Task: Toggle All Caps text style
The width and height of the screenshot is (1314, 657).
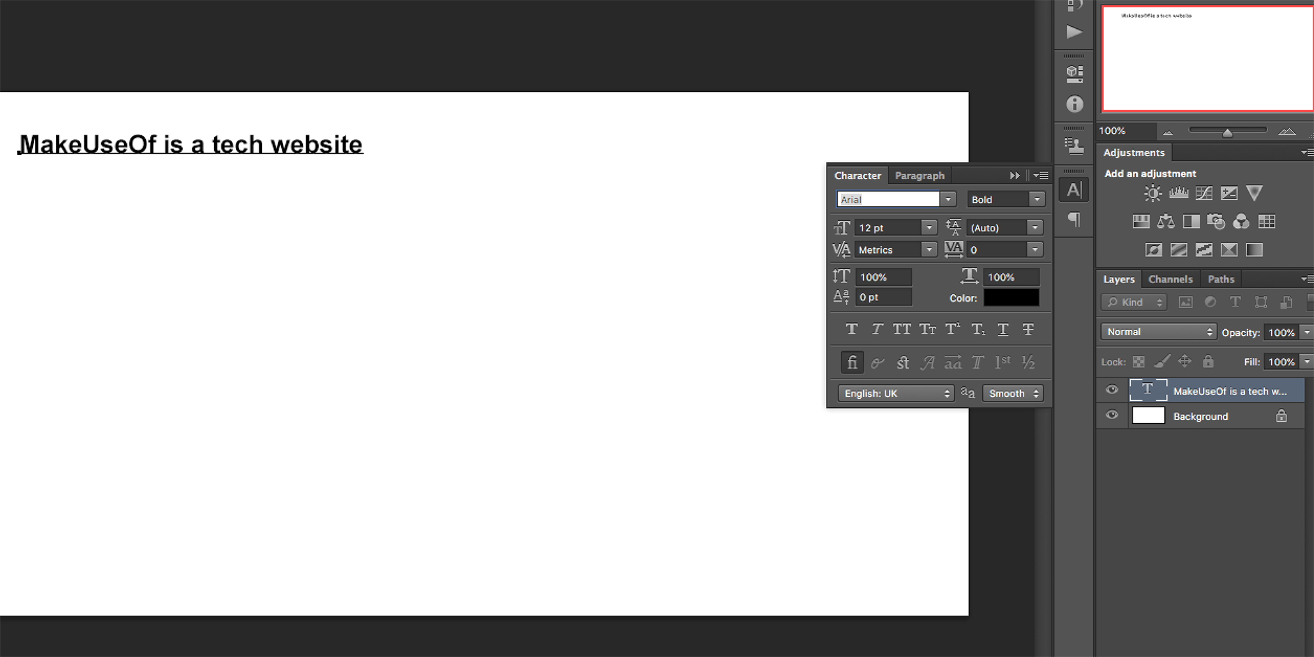Action: pos(901,329)
